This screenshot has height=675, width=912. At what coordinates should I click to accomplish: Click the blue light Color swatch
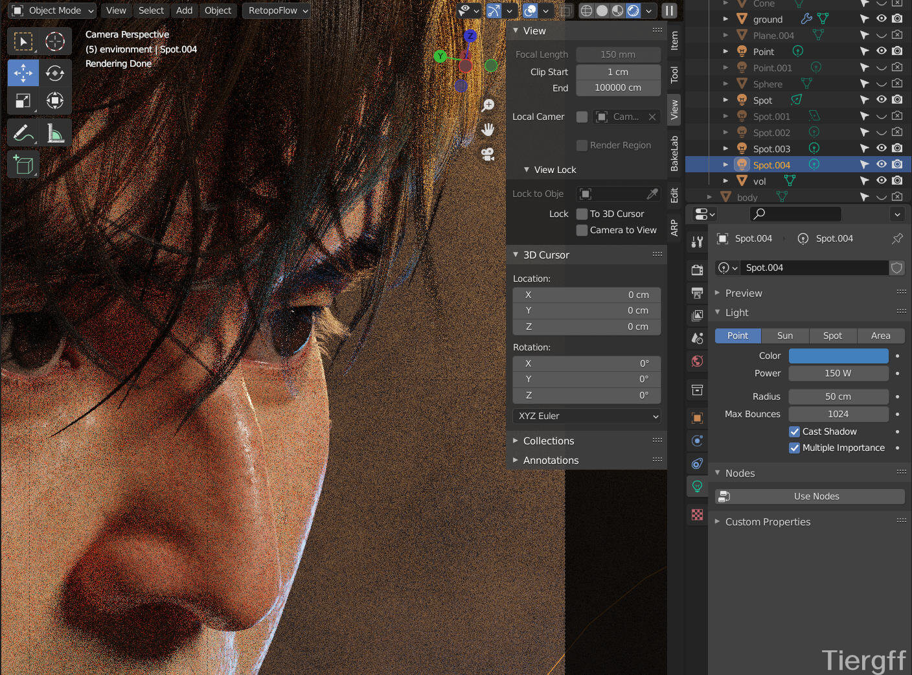pos(838,356)
